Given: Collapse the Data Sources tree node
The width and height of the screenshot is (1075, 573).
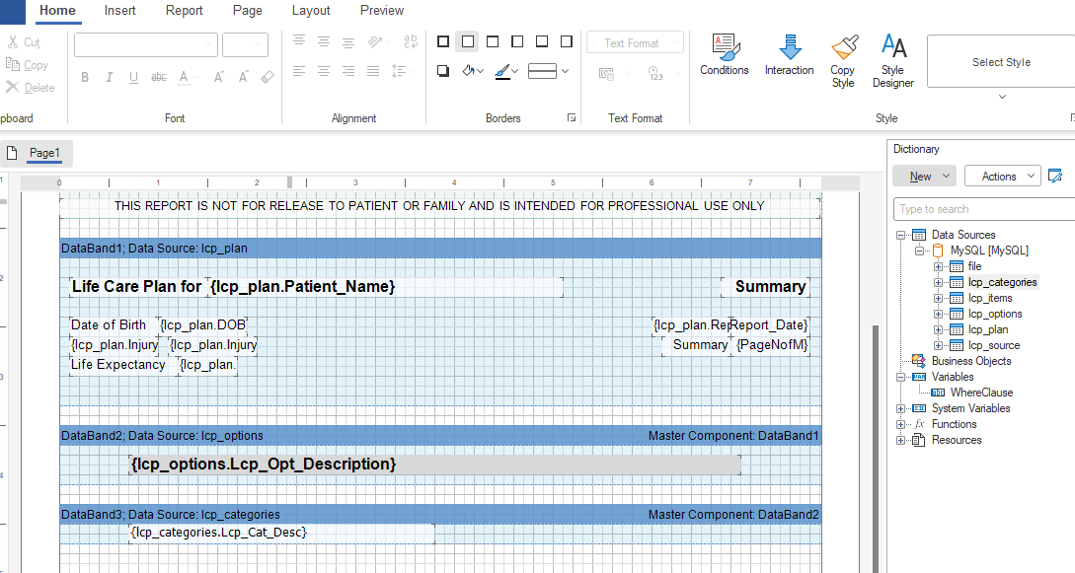Looking at the screenshot, I should [x=901, y=235].
